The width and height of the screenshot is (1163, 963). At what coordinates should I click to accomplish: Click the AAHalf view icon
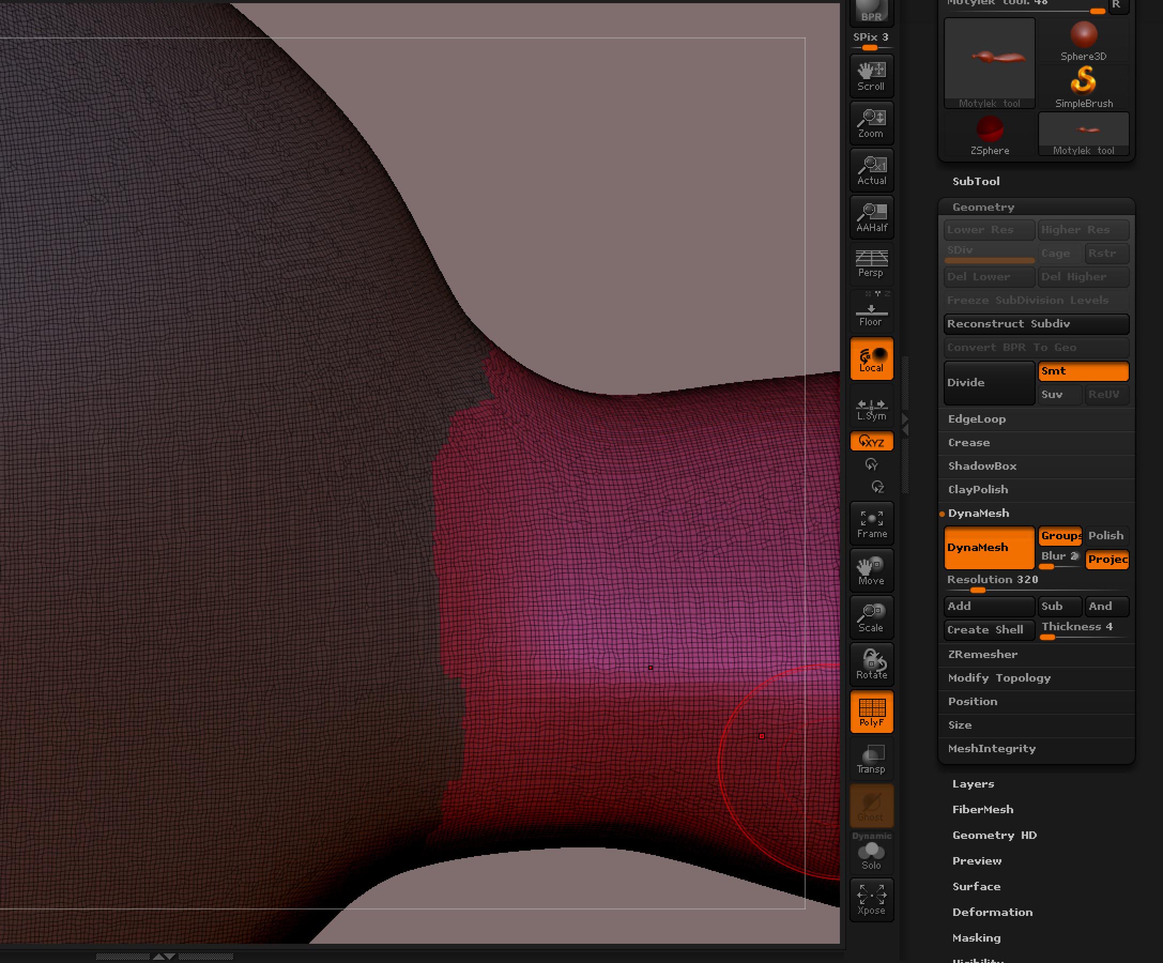point(871,217)
